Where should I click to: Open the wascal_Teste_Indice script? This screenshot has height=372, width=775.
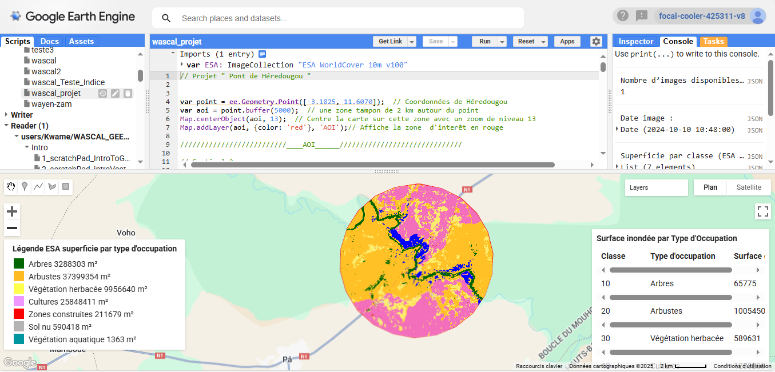(68, 82)
